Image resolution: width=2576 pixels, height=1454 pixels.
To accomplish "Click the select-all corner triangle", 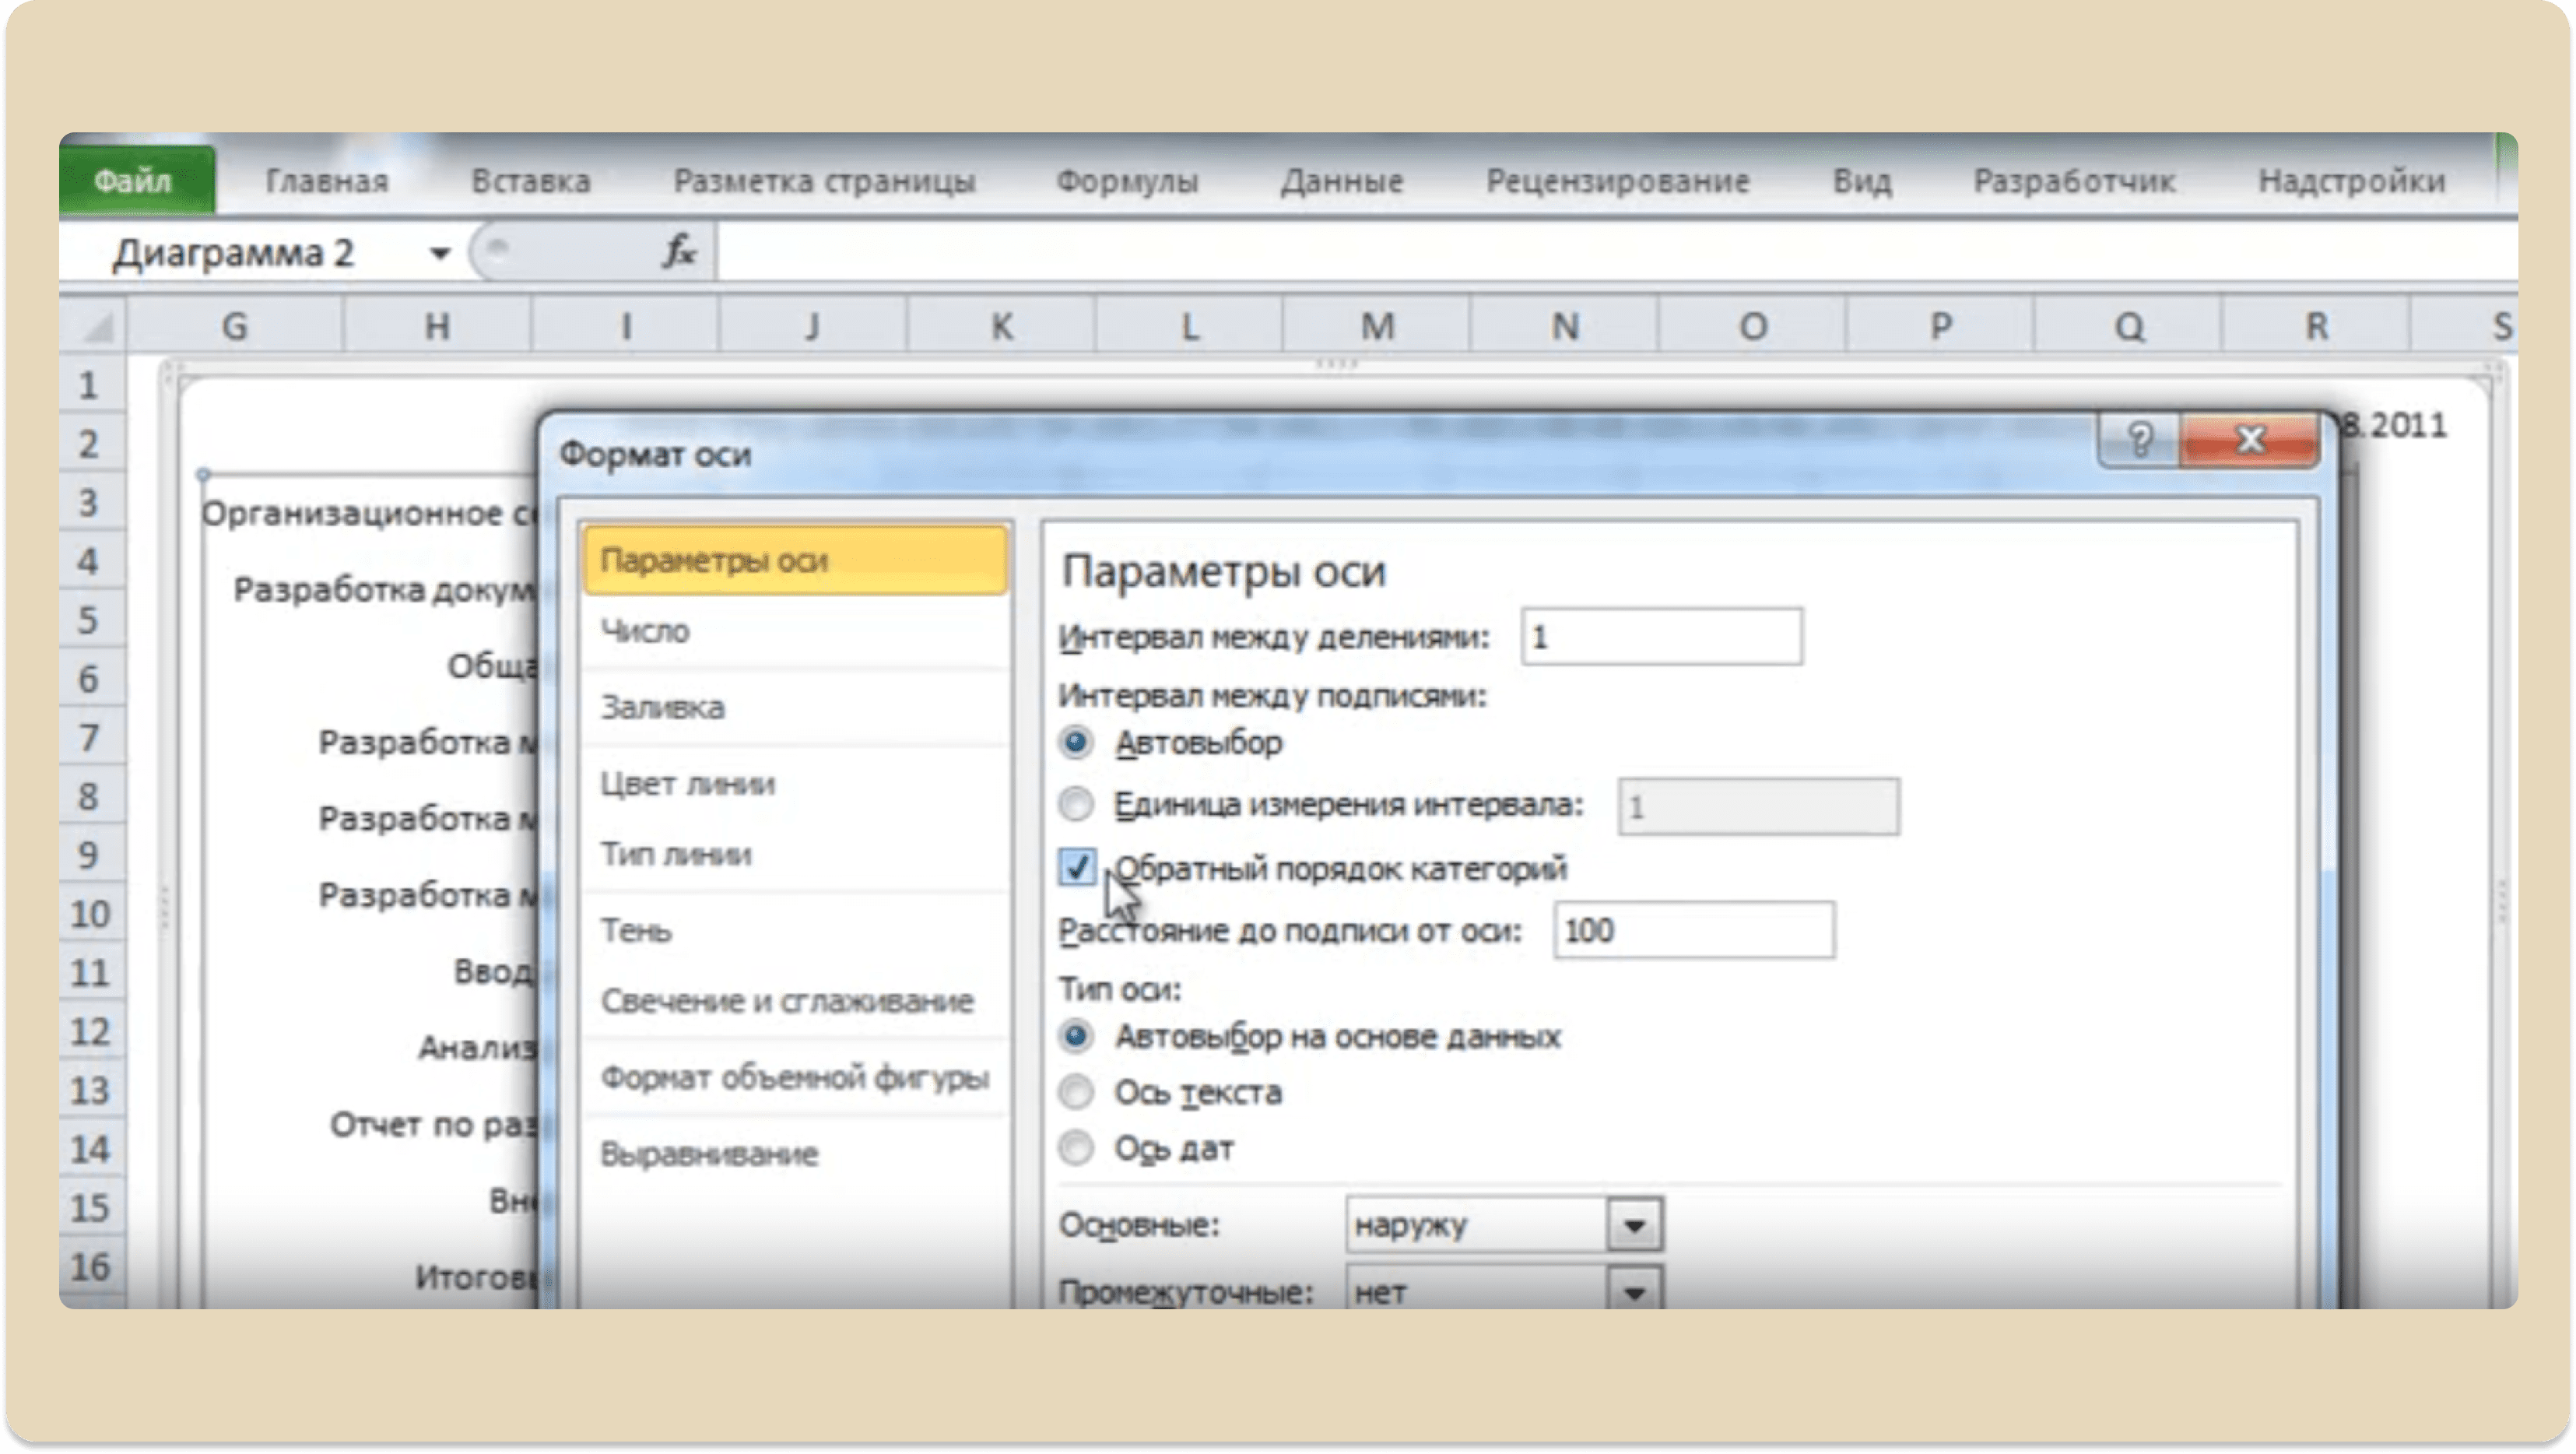I will (94, 326).
